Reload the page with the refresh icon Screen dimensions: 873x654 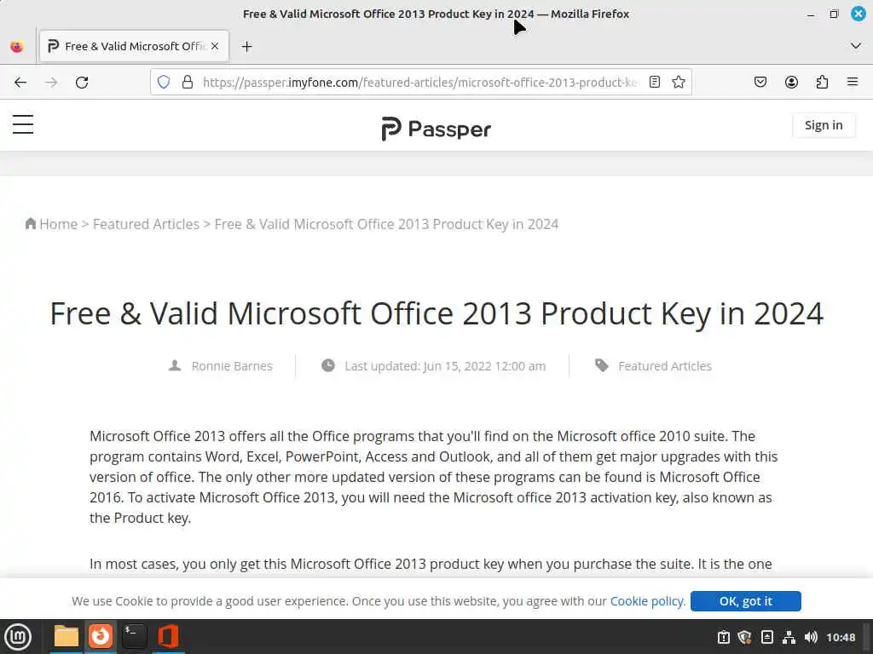82,83
